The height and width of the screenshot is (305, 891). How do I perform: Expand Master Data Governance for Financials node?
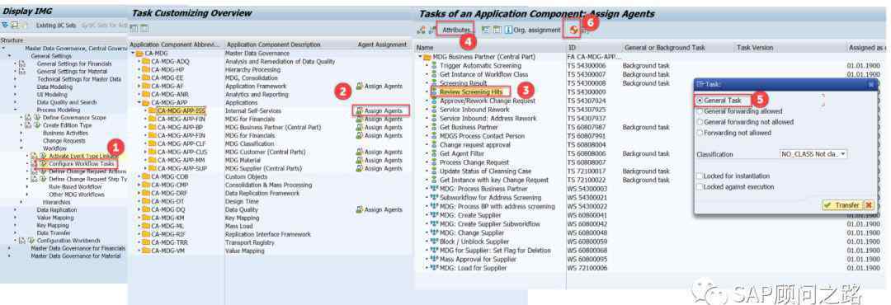(x=10, y=248)
